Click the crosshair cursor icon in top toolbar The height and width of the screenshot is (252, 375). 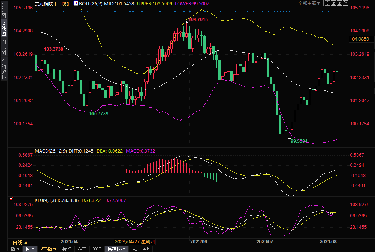click(x=328, y=3)
